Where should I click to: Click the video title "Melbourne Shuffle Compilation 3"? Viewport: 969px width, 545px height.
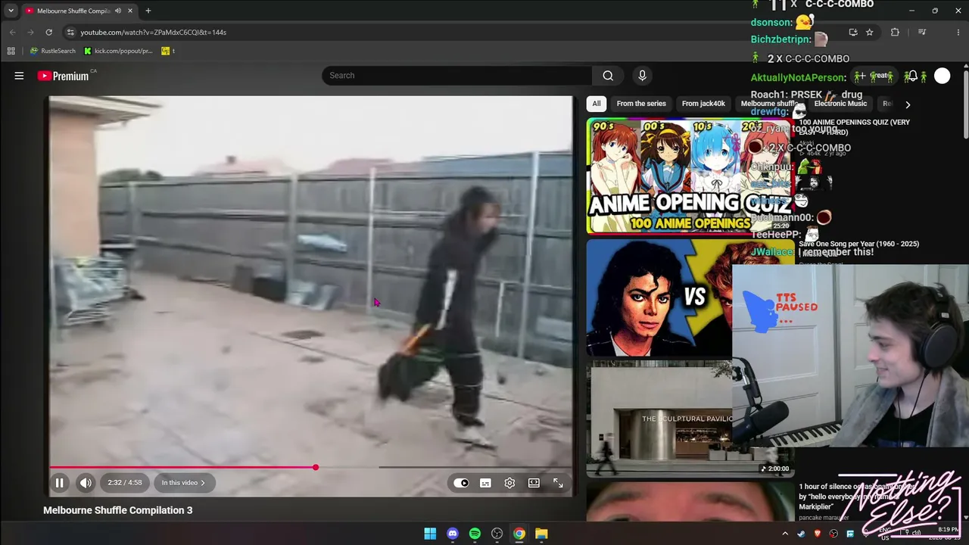118,510
